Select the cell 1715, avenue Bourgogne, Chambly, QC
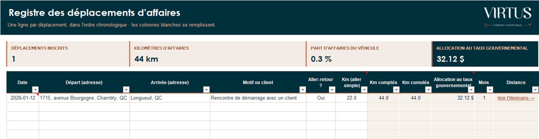Screen dimensions: 539x139 click(84, 98)
